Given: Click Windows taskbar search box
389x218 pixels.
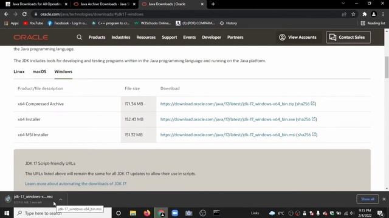Looking at the screenshot, I should point(63,213).
